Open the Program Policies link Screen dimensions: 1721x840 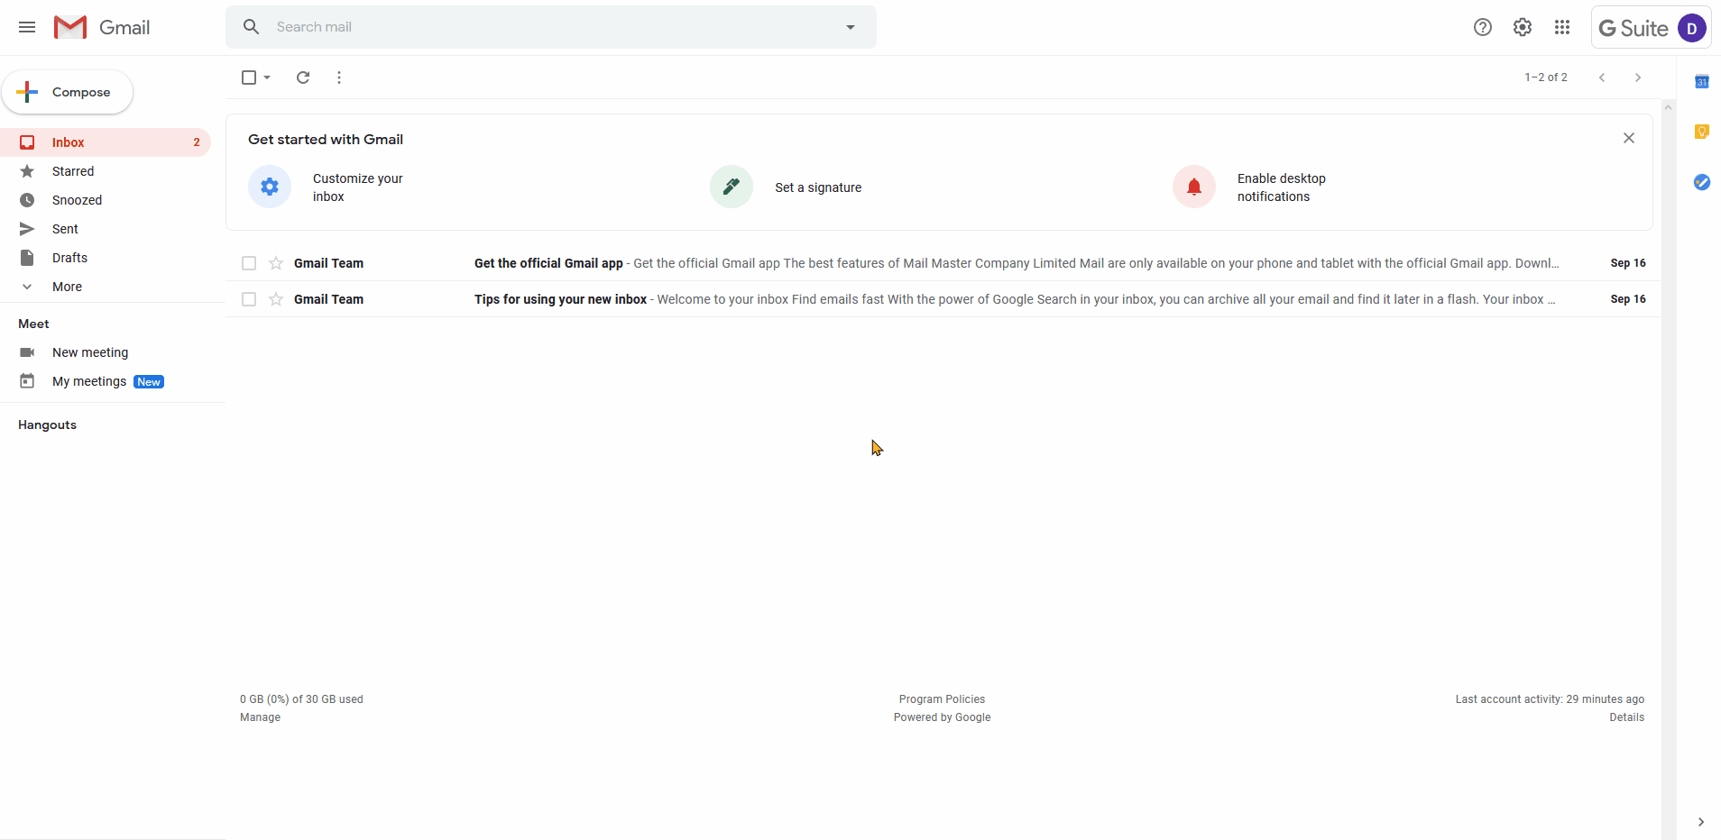click(x=942, y=699)
